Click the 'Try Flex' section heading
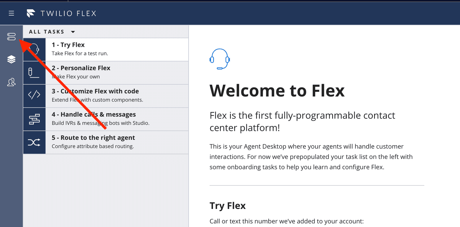 [227, 206]
